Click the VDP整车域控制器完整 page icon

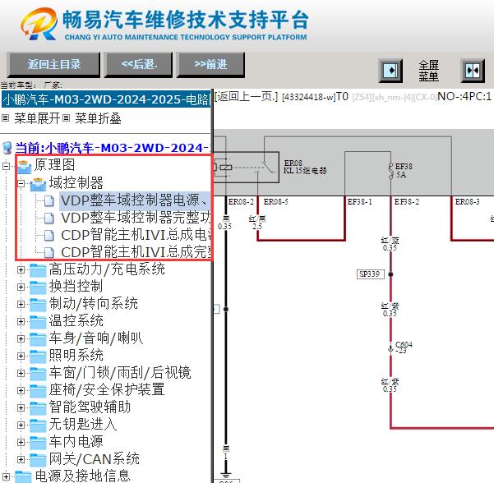(x=48, y=218)
